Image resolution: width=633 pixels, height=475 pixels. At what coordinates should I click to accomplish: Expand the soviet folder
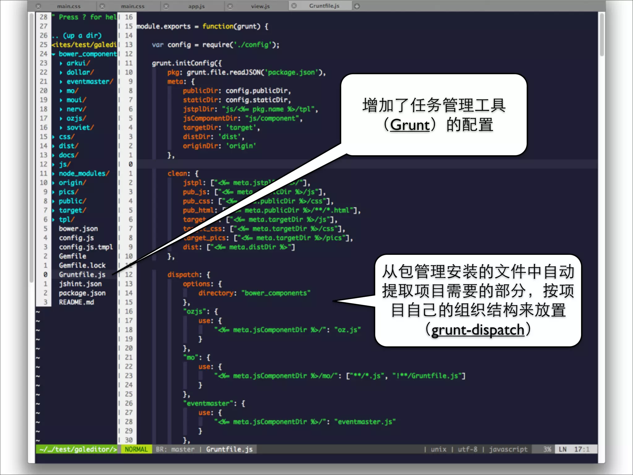click(61, 128)
